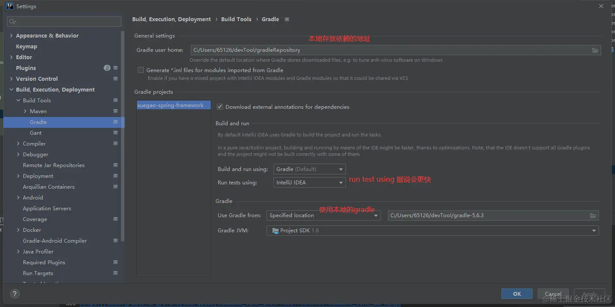Click the project-level icon on Gradle-Android Compiler row
The image size is (615, 307).
(115, 241)
